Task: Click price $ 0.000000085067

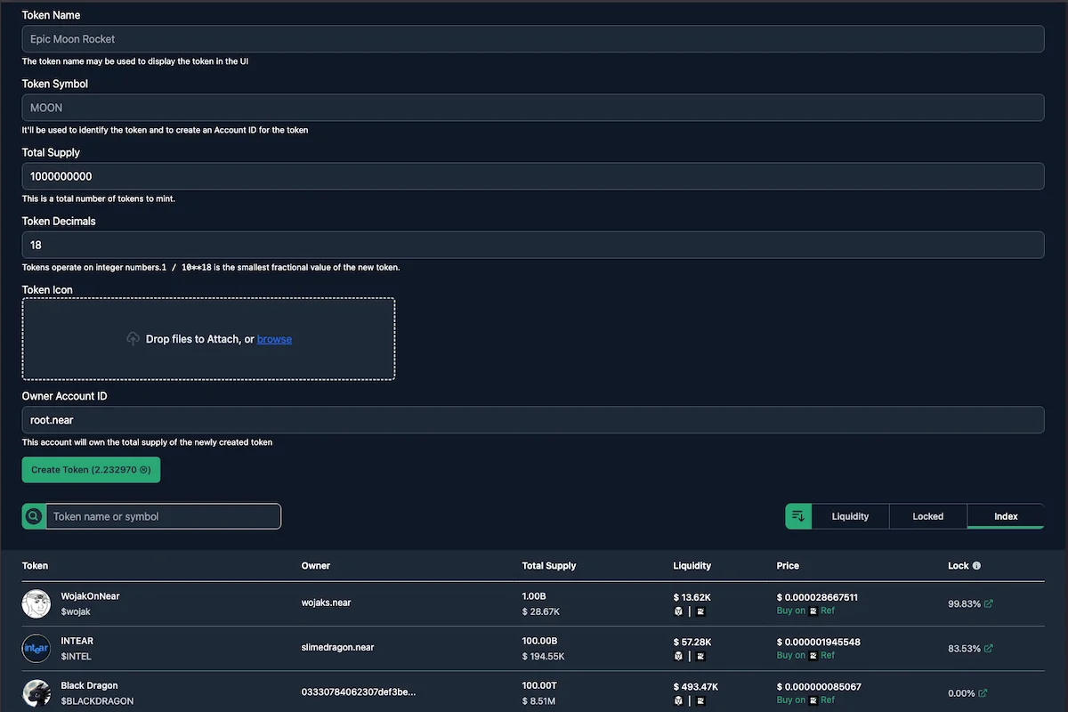Action: pyautogui.click(x=819, y=686)
